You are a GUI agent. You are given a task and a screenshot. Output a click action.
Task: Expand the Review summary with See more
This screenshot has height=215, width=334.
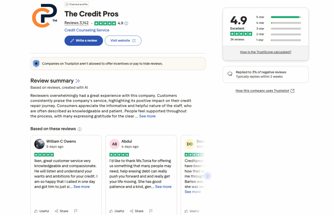click(x=147, y=116)
